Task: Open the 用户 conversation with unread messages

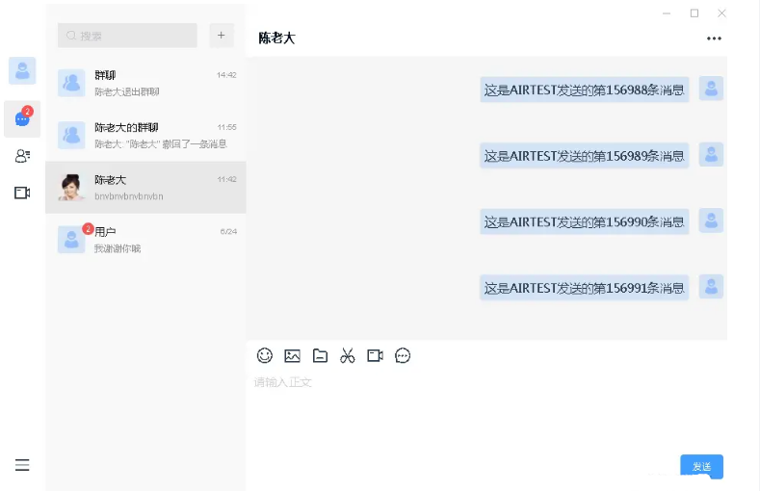Action: click(145, 240)
